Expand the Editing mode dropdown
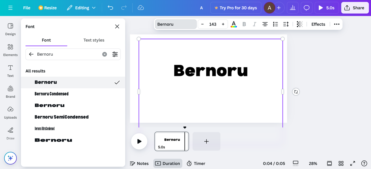Screen dimensions: 371x169 pyautogui.click(x=81, y=8)
